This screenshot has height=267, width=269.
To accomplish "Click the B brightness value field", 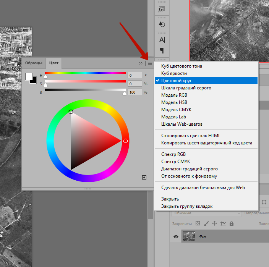I will (x=134, y=92).
